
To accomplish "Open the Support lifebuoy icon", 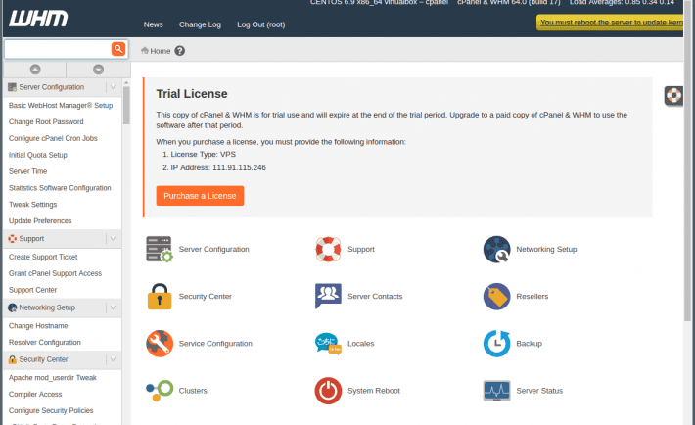I will [x=328, y=250].
